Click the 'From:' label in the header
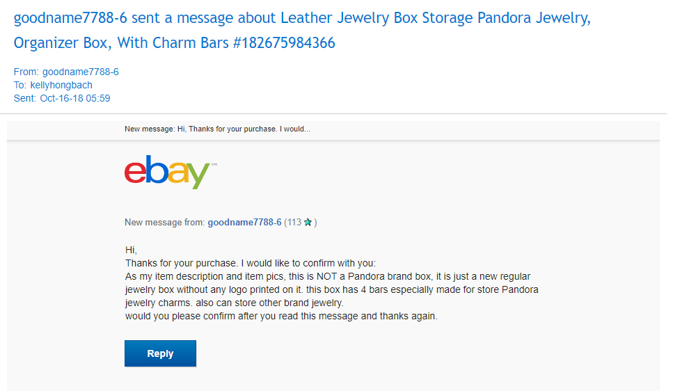 26,72
